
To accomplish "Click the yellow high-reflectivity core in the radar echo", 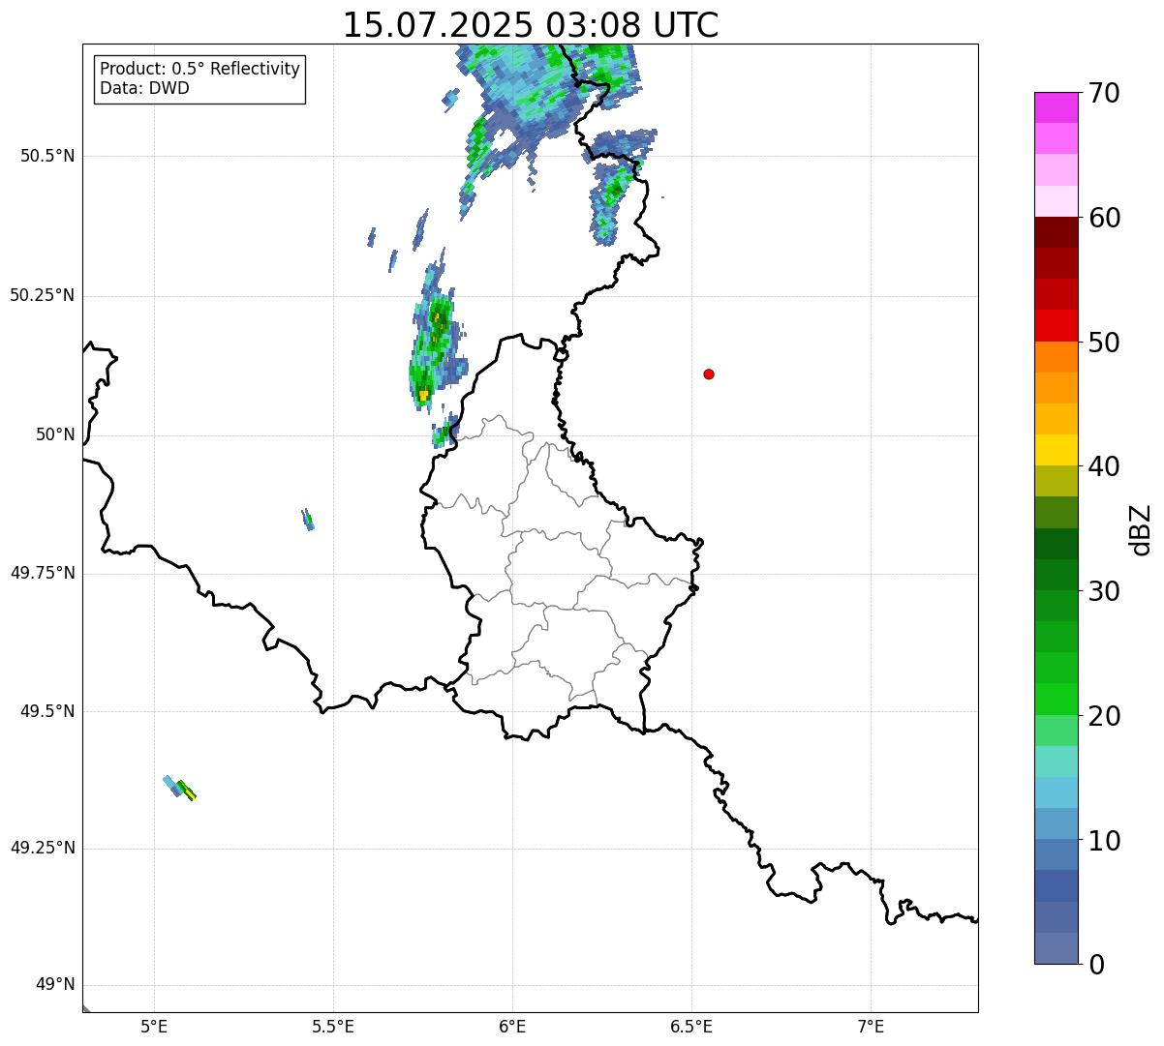I will [x=423, y=395].
